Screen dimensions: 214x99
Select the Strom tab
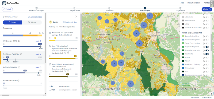(x=12, y=22)
